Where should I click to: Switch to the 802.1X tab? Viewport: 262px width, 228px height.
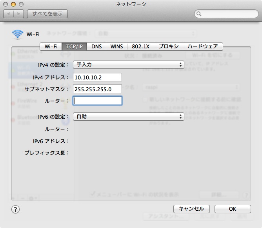click(x=141, y=46)
